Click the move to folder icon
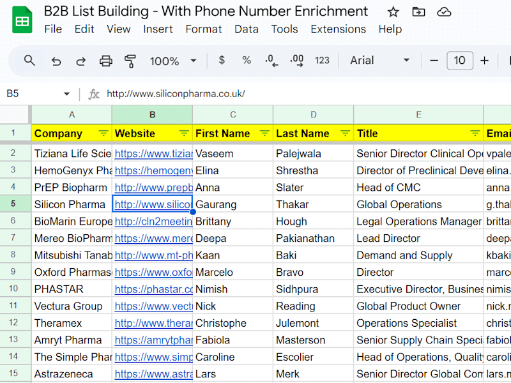 pos(418,12)
